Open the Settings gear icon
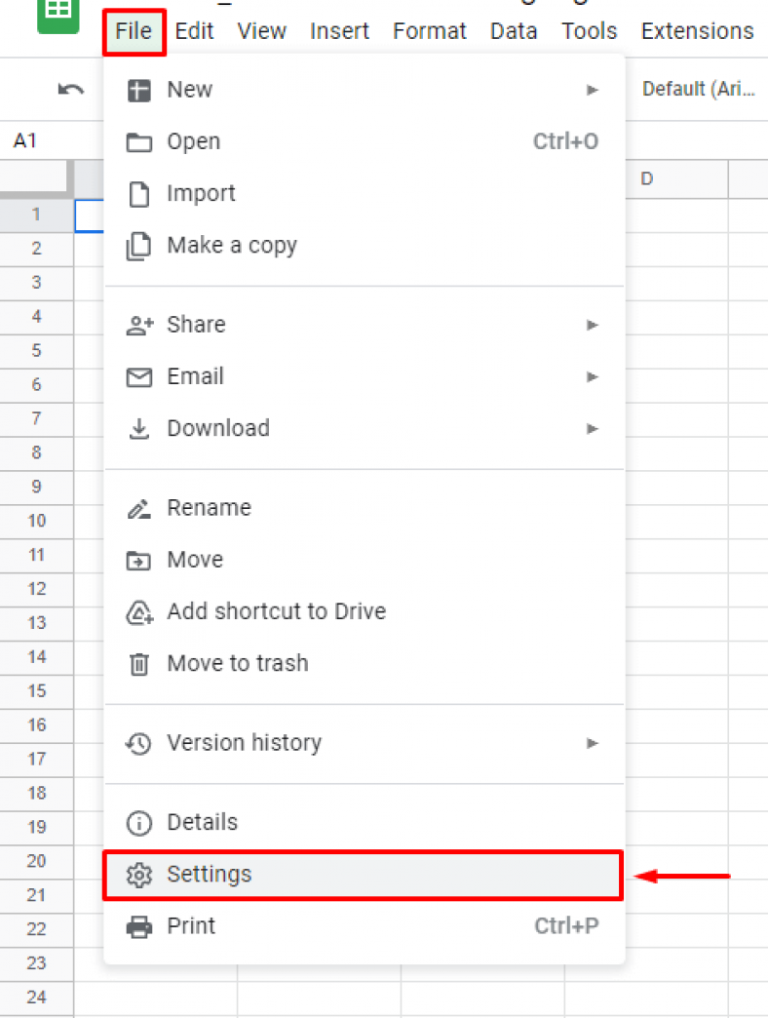The height and width of the screenshot is (1018, 768). point(138,876)
